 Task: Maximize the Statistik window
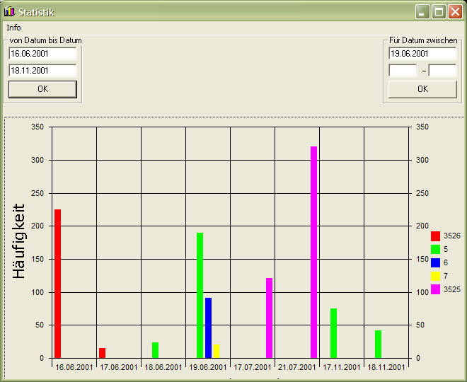coord(439,12)
